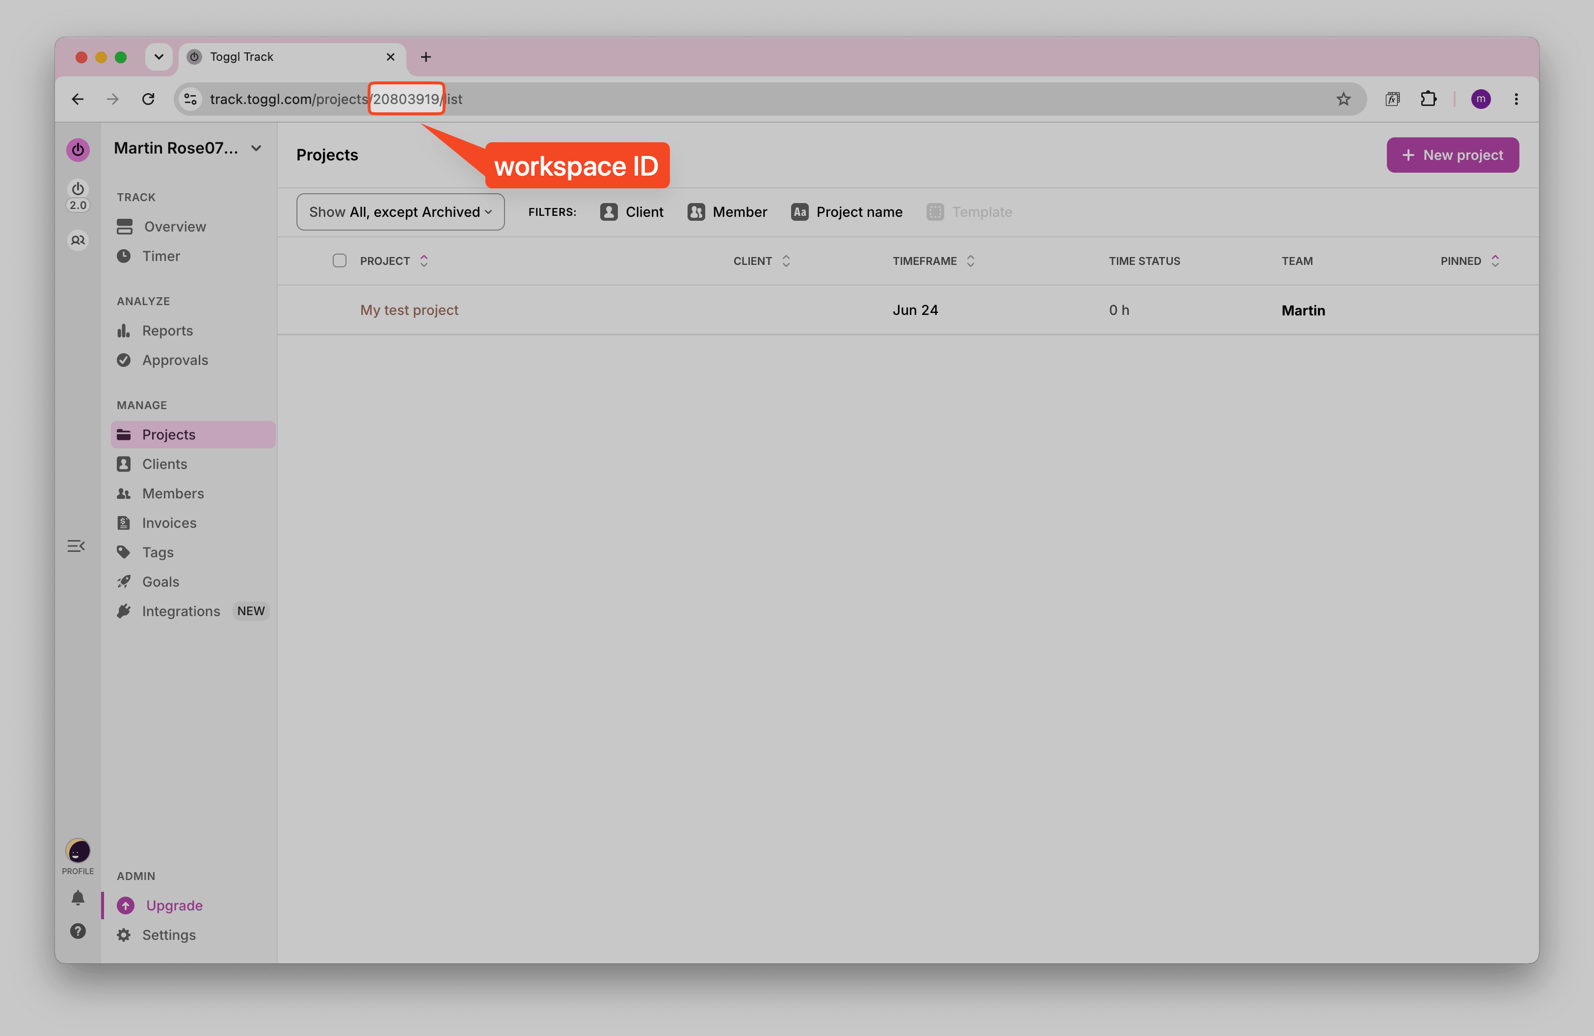Go back with the browser back arrow
This screenshot has height=1036, width=1594.
(78, 99)
